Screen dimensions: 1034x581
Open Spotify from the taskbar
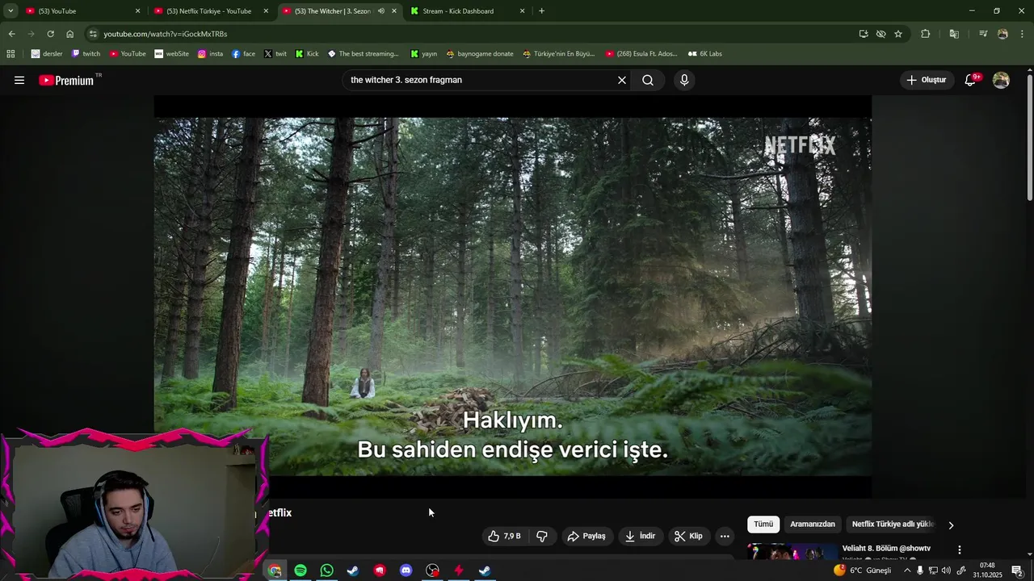click(301, 571)
